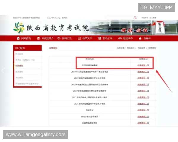Select 志愿填报 in the sidebar
Screen dimensions: 178x142
(19, 72)
